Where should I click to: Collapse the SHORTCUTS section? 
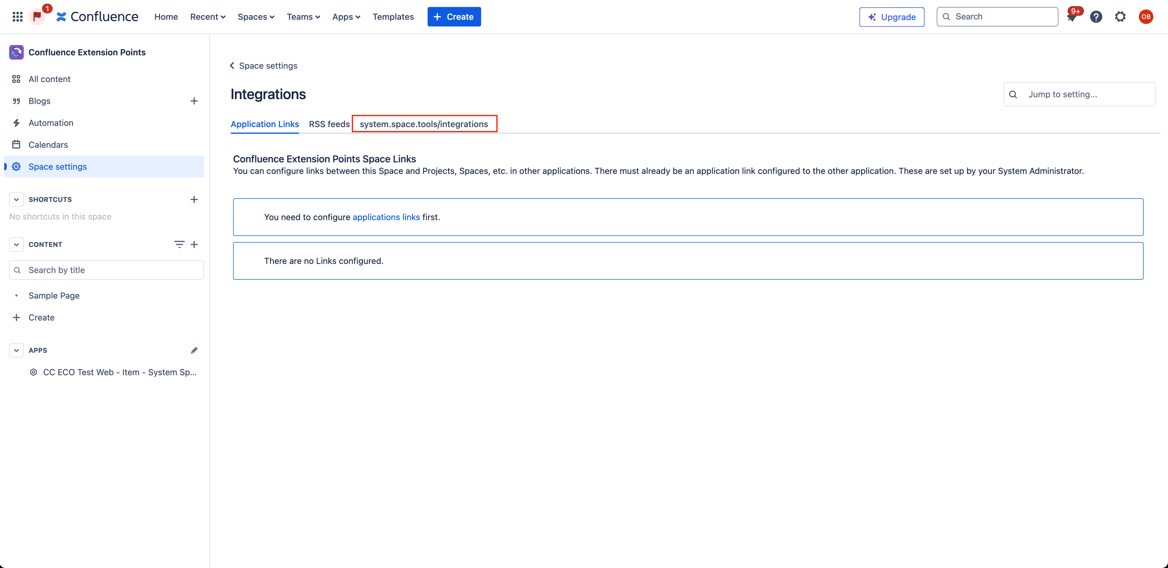(16, 199)
